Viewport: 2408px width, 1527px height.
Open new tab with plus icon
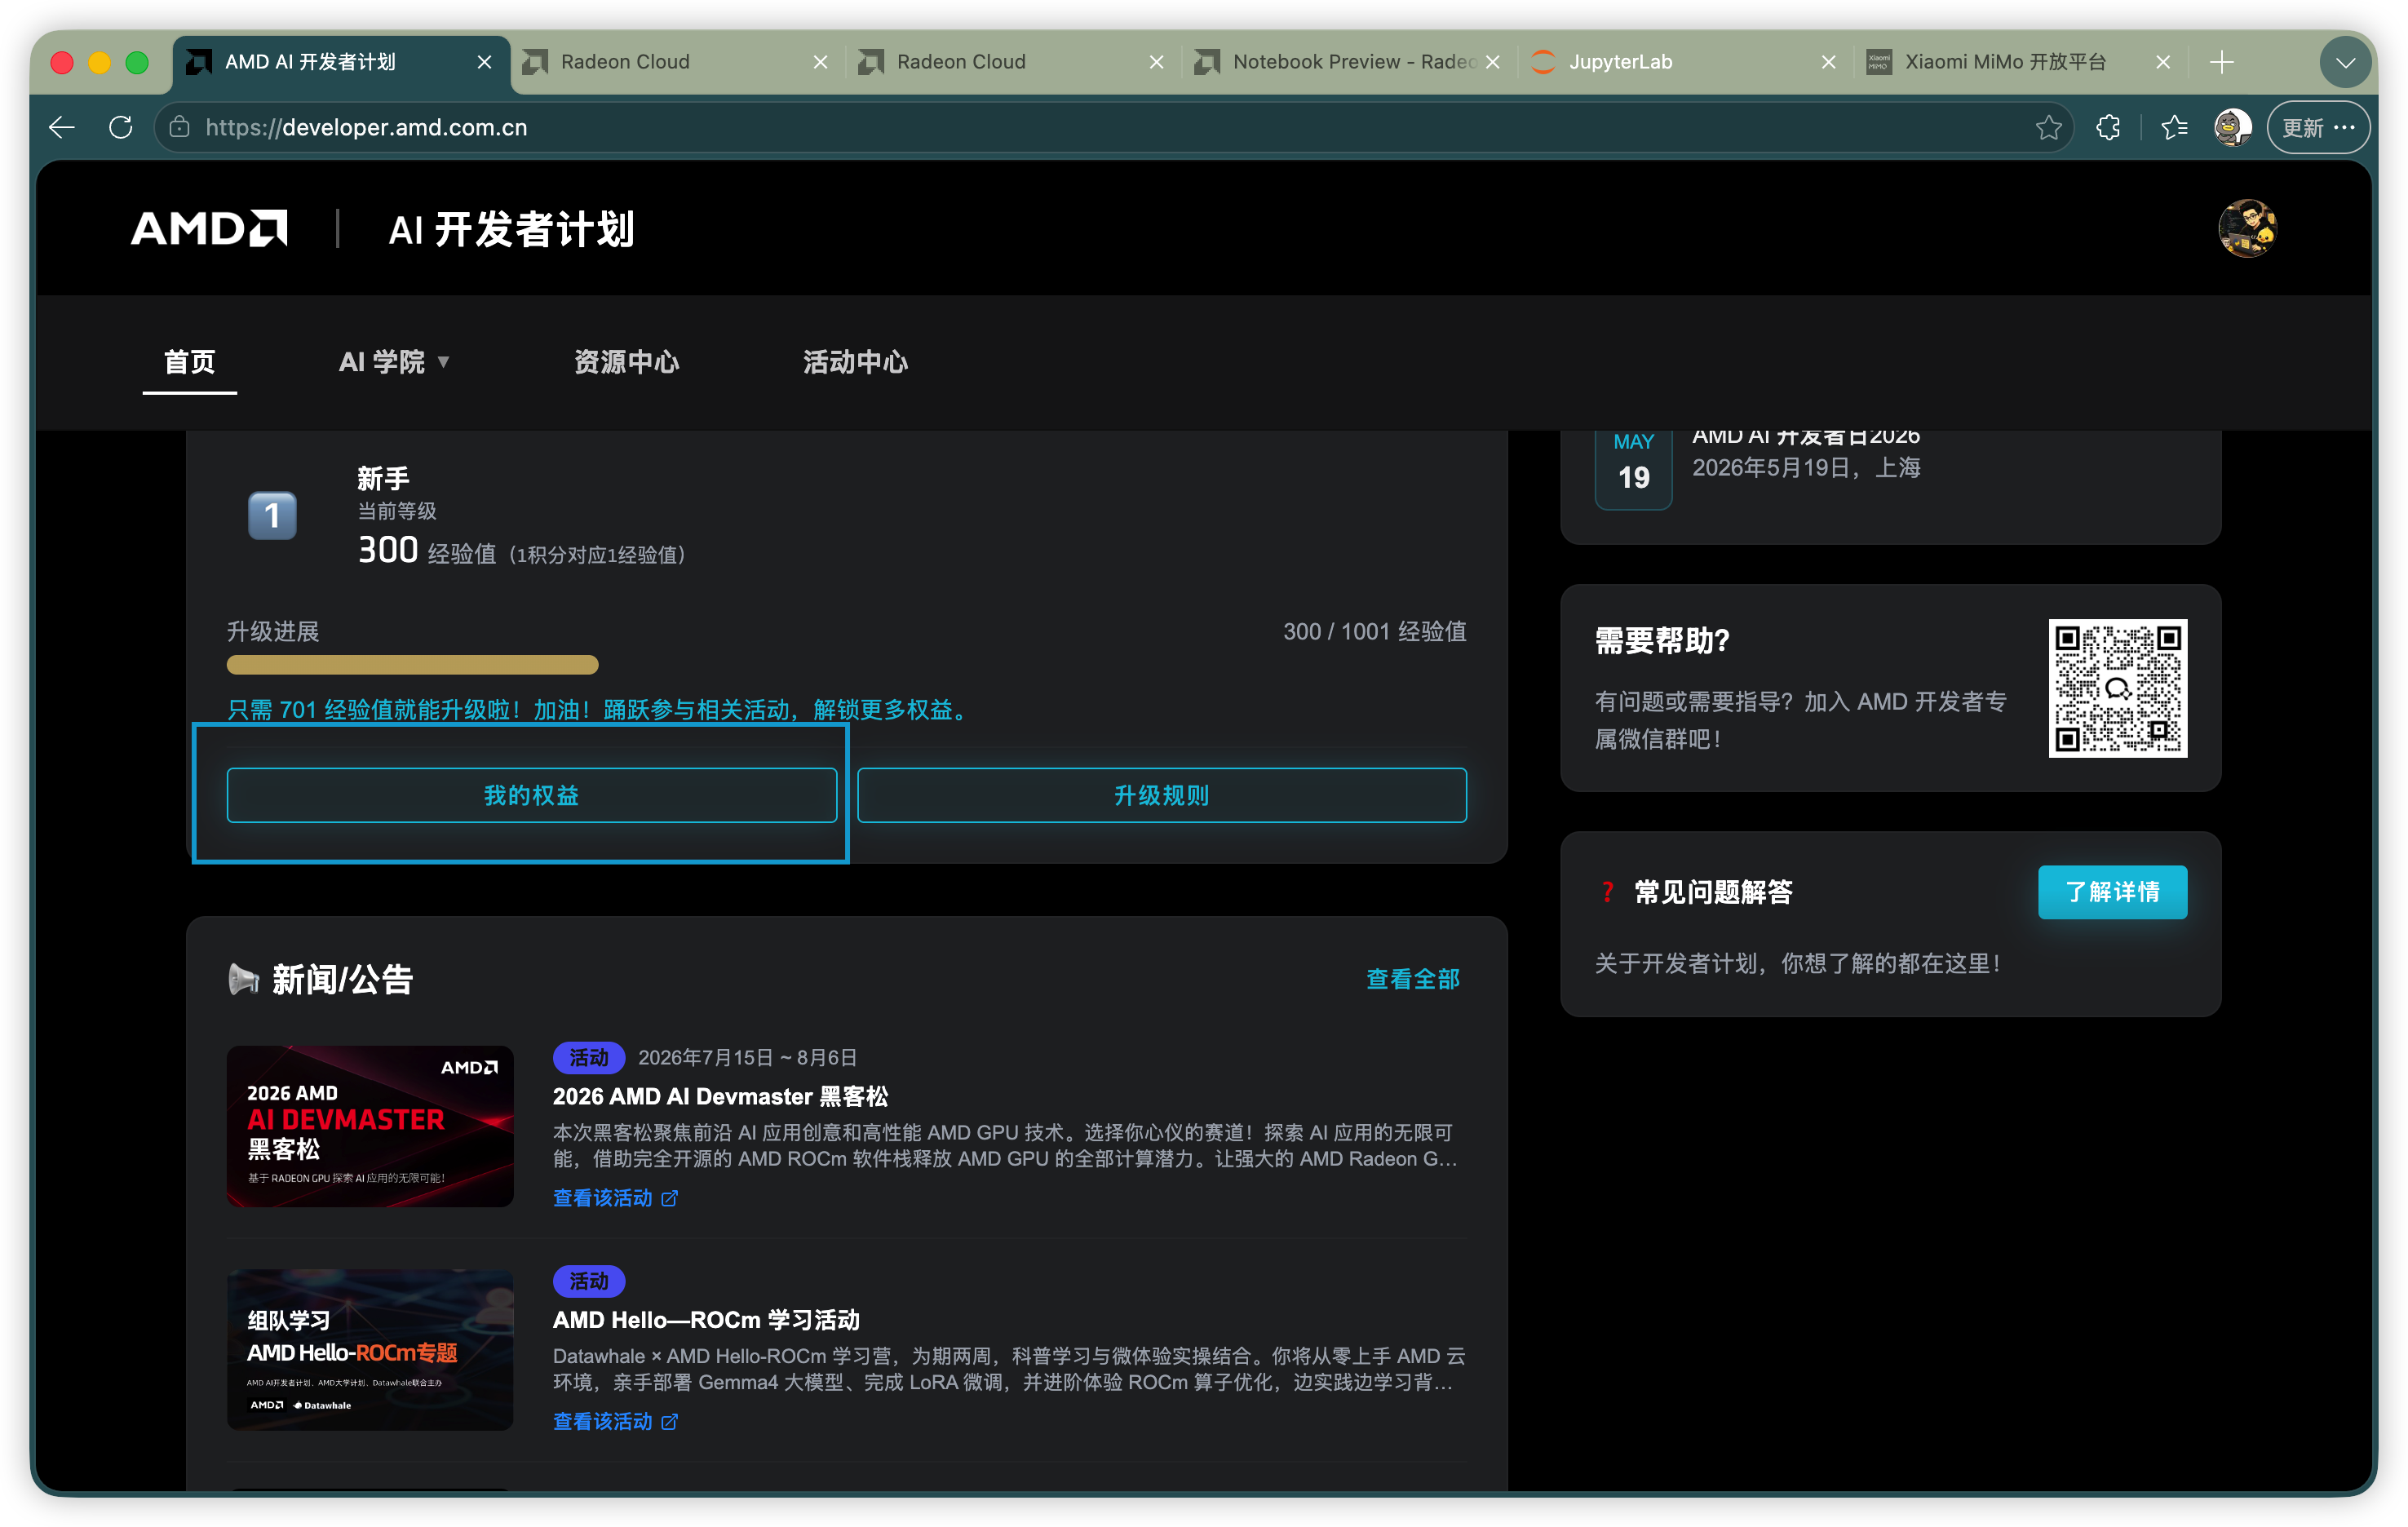point(2221,62)
